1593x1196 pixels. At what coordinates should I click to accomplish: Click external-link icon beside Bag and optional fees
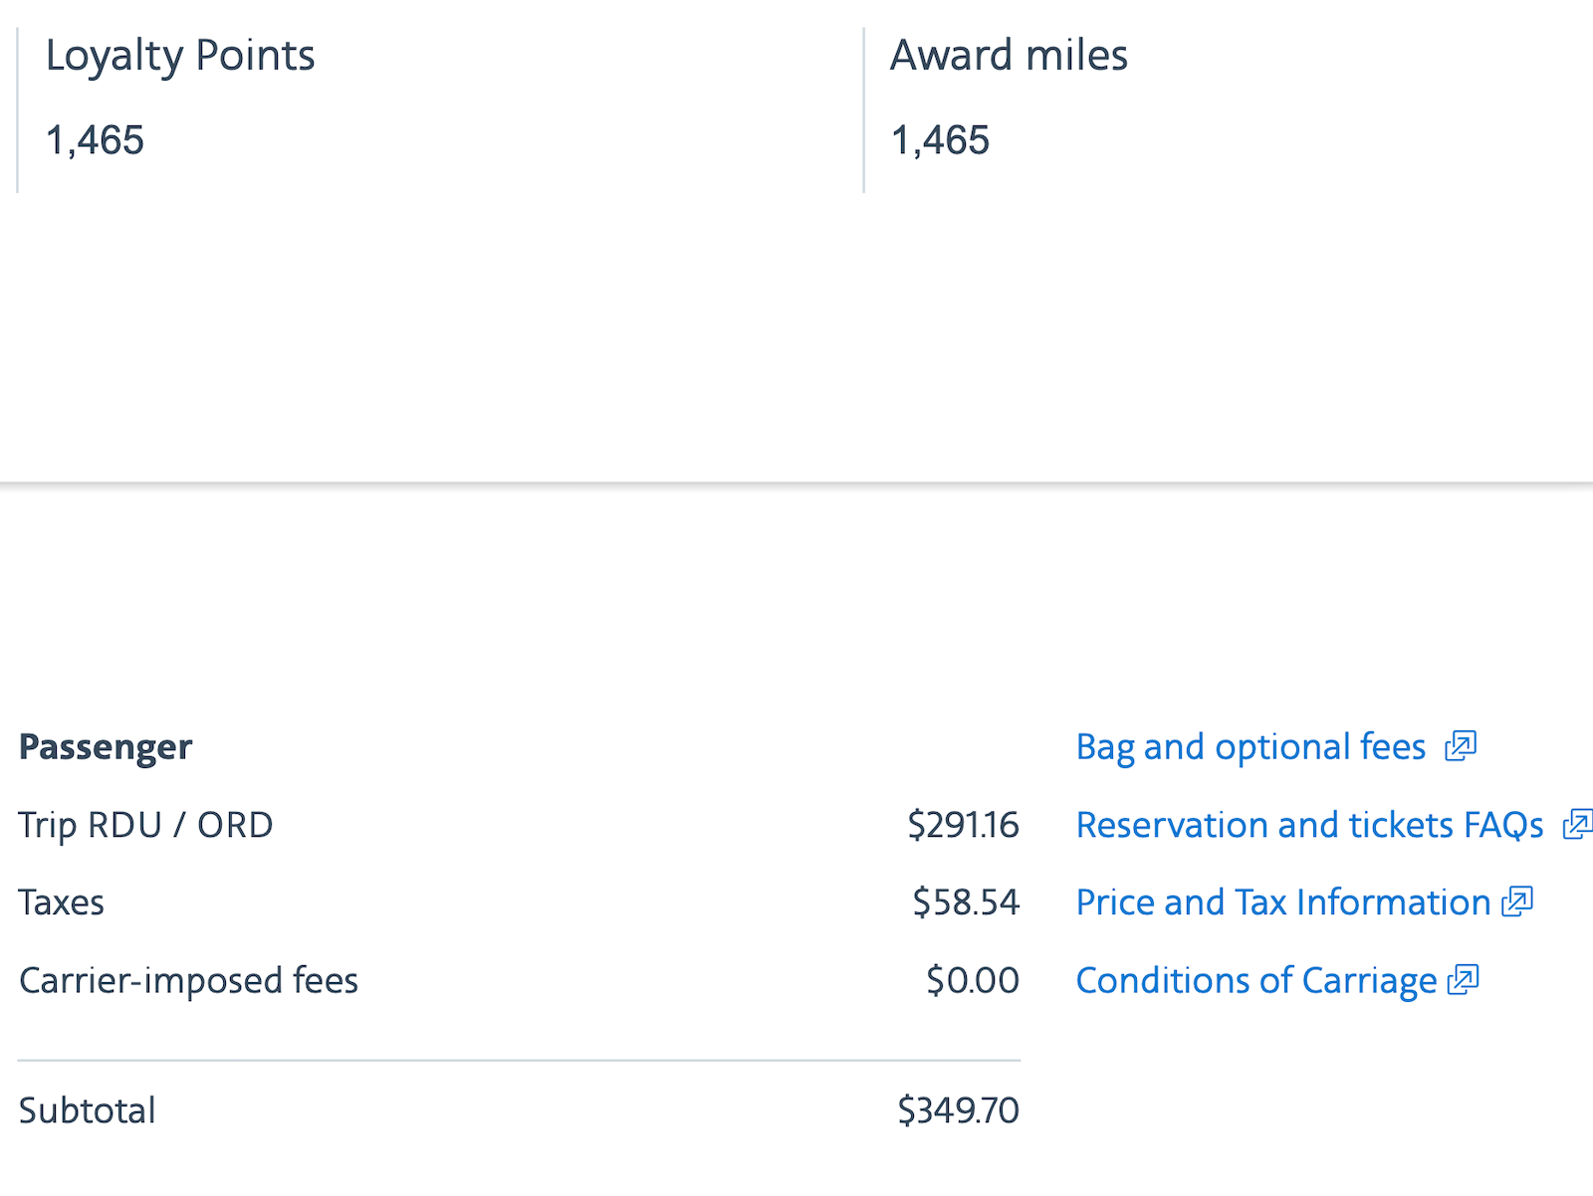[1461, 745]
